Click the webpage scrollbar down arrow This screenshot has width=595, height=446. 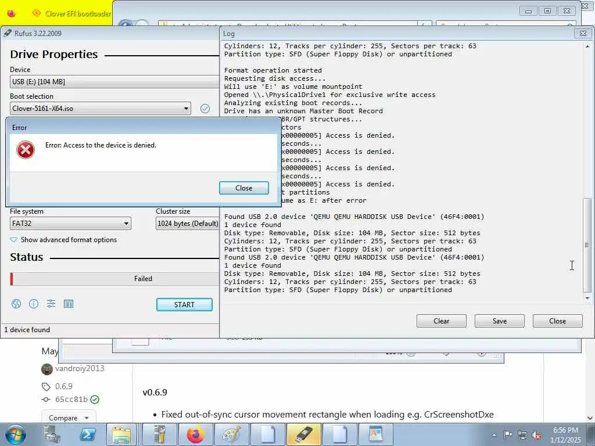(x=590, y=418)
